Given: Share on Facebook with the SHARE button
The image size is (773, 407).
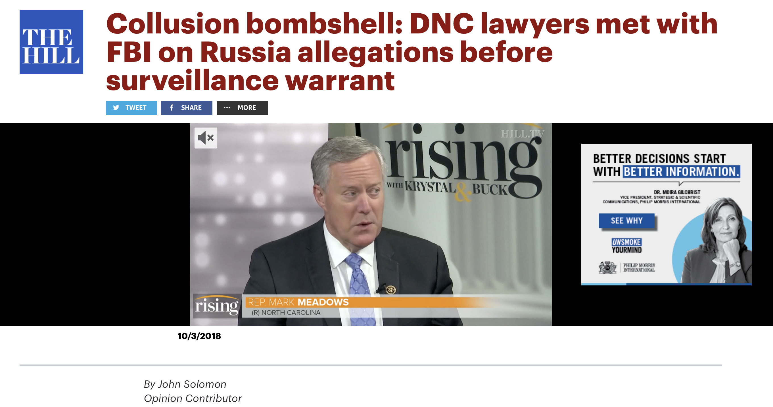Looking at the screenshot, I should [x=187, y=108].
